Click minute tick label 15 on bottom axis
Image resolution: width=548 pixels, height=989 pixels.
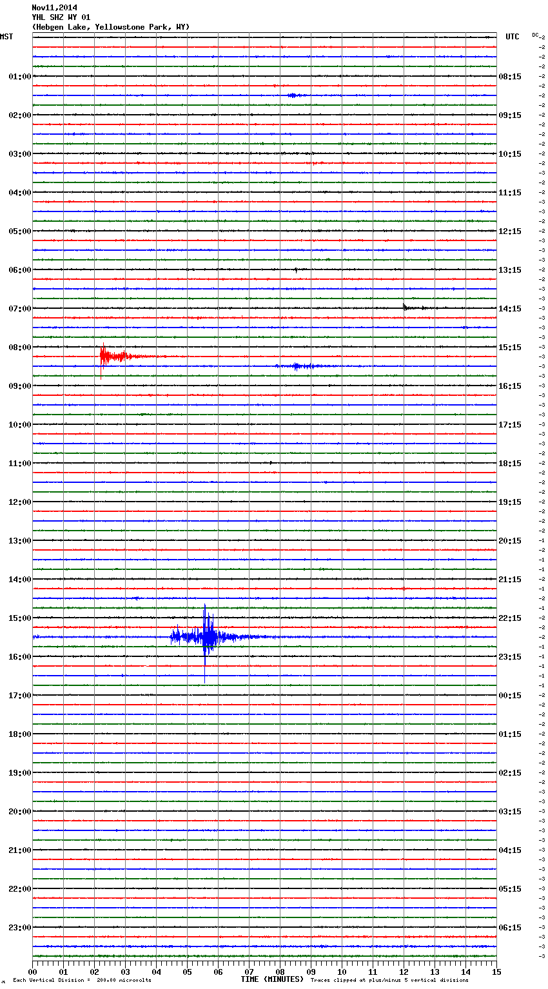496,972
